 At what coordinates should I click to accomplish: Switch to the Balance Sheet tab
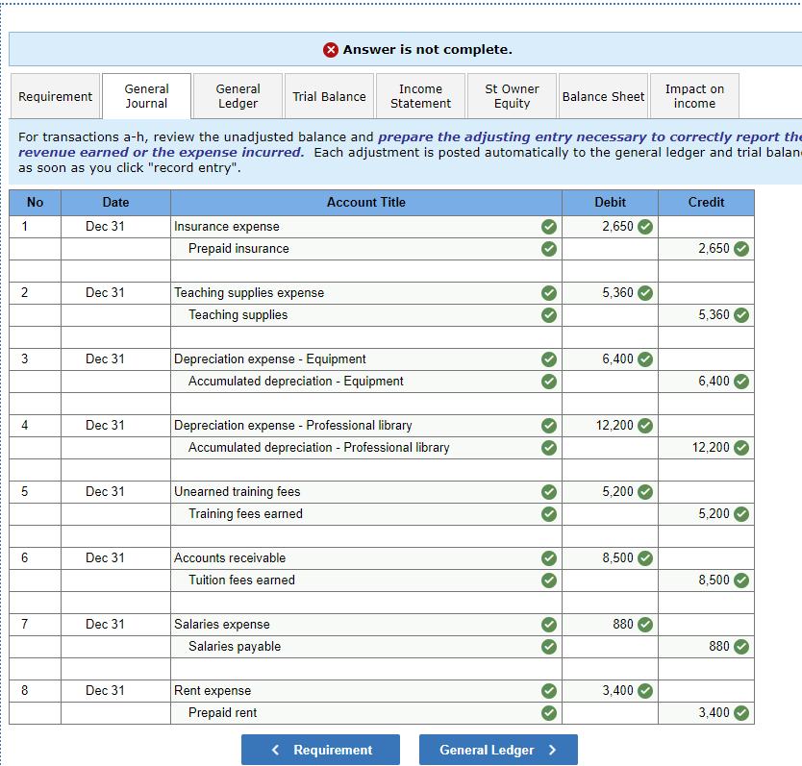pos(603,95)
